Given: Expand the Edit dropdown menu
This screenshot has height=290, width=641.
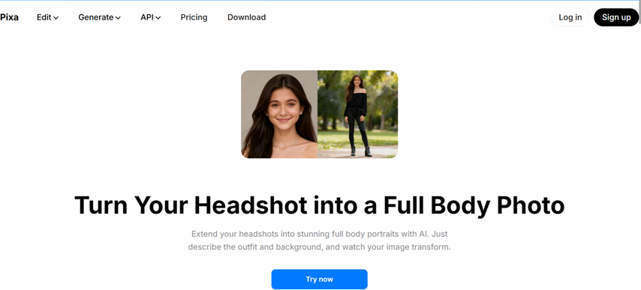Looking at the screenshot, I should point(47,17).
